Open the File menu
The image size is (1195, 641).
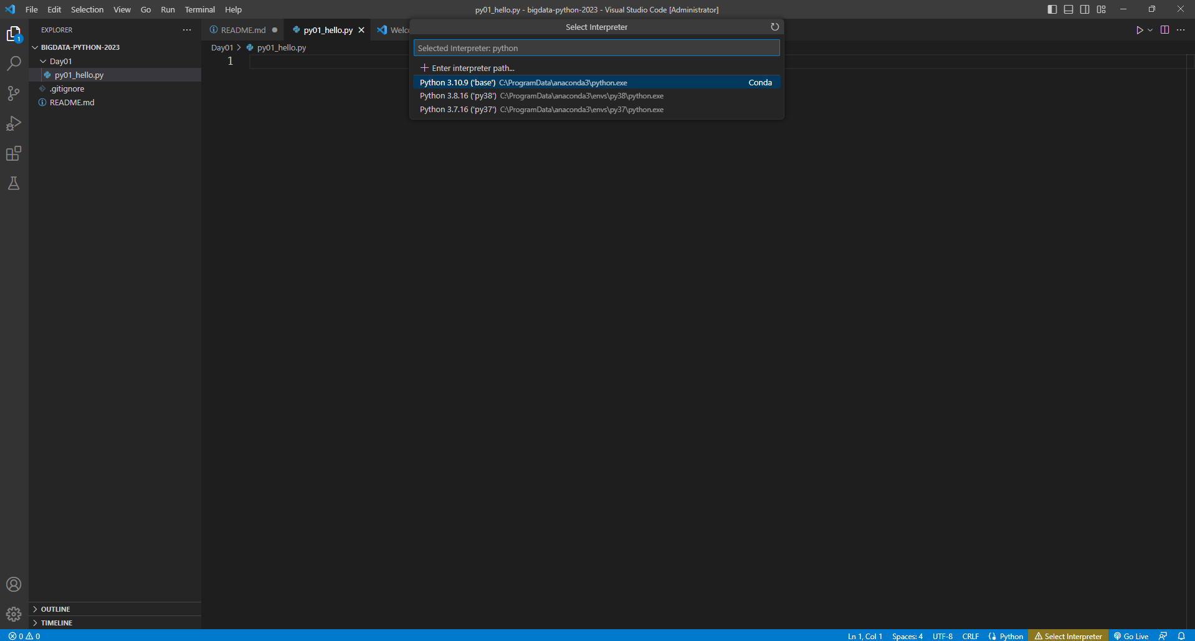tap(32, 9)
